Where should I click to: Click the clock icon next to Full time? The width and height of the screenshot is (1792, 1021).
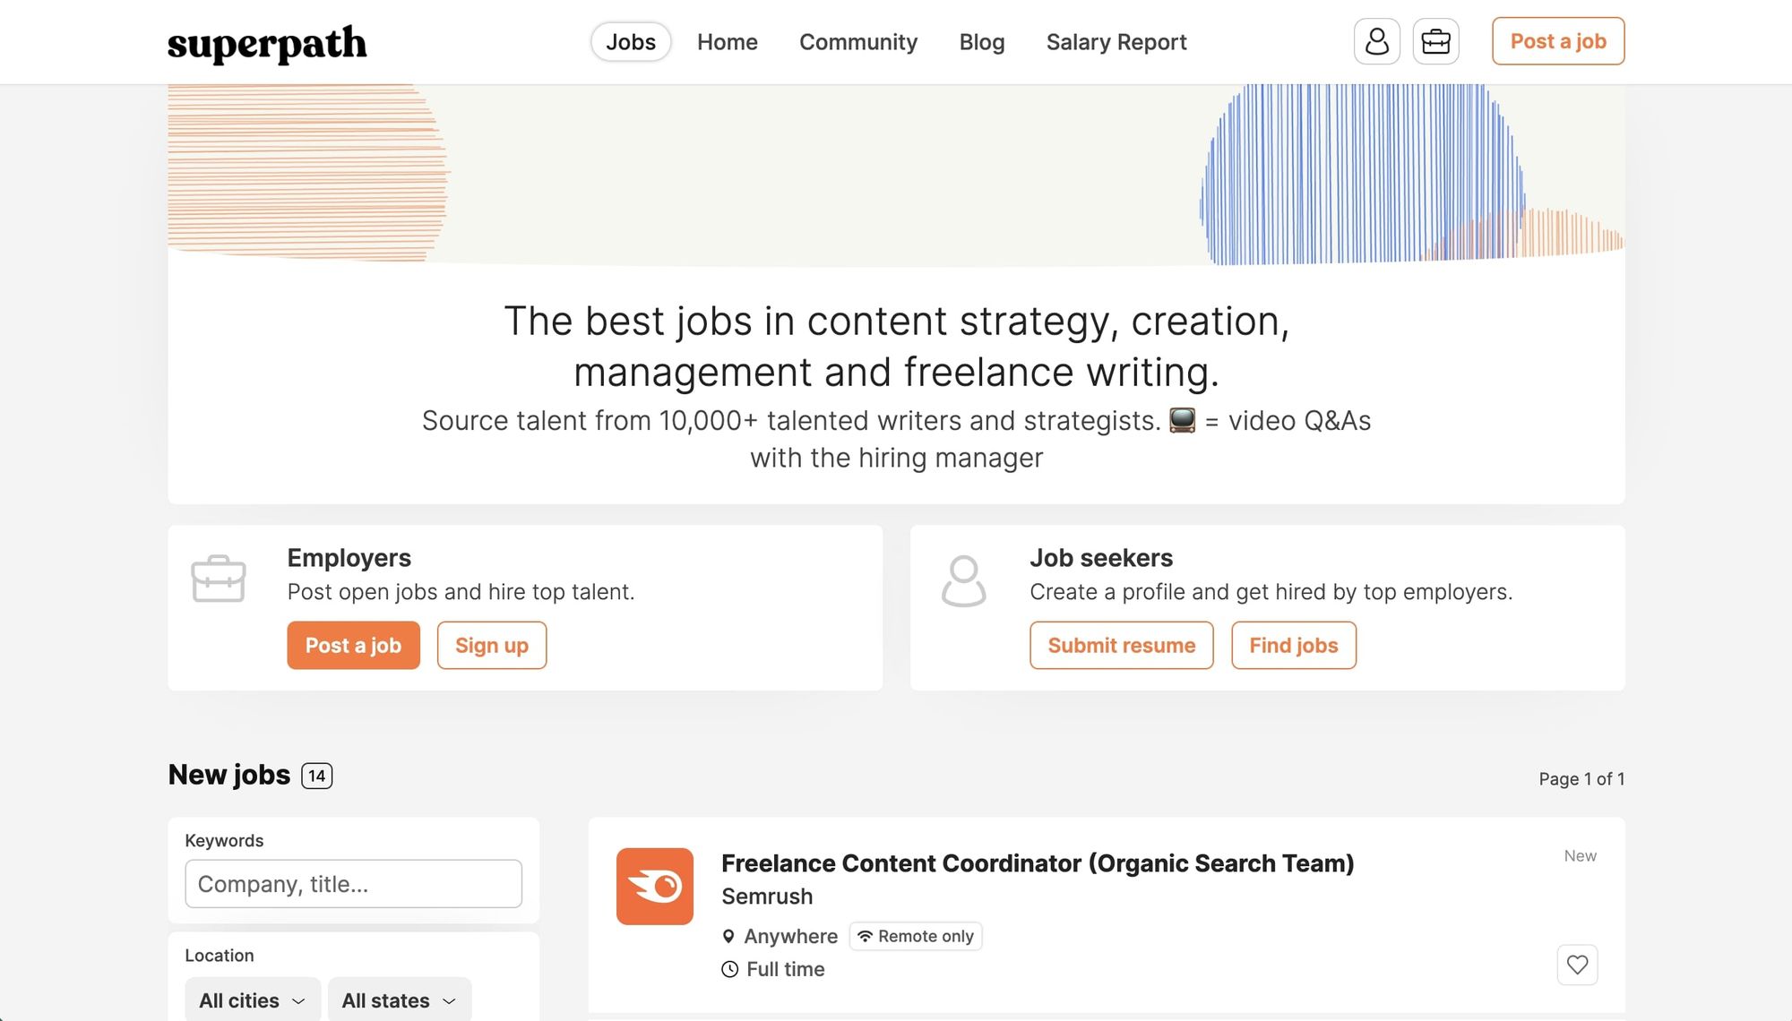tap(728, 969)
